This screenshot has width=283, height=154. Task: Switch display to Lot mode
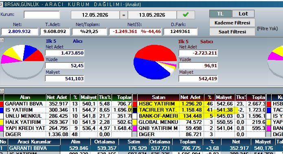tap(243, 14)
